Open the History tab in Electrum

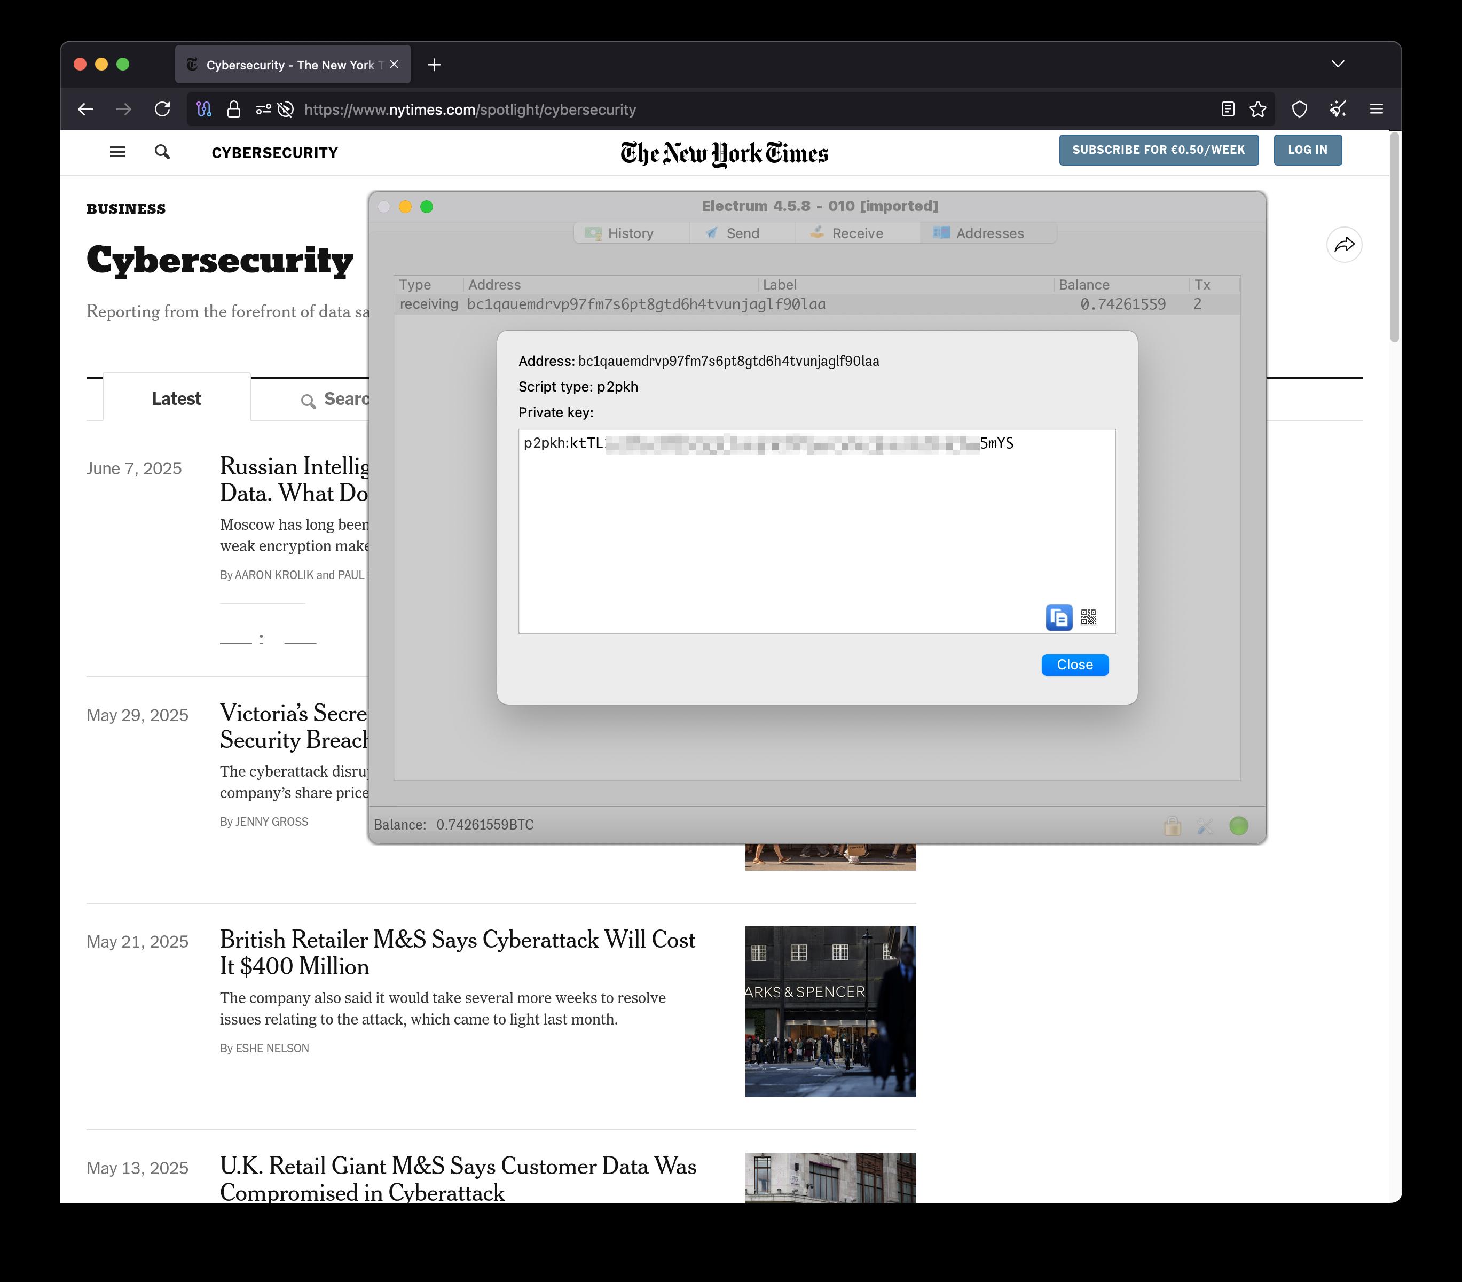631,233
